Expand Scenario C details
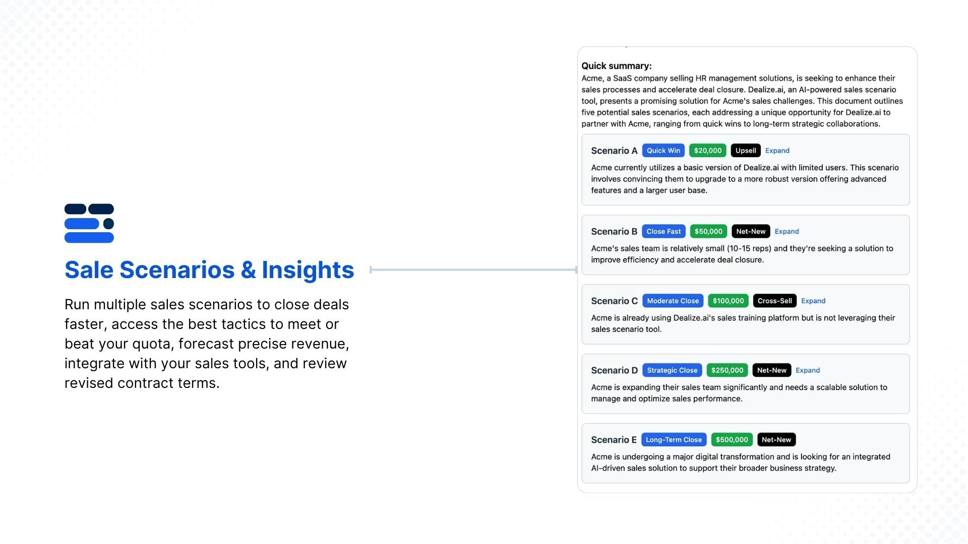Screen dimensions: 968x544 813,301
